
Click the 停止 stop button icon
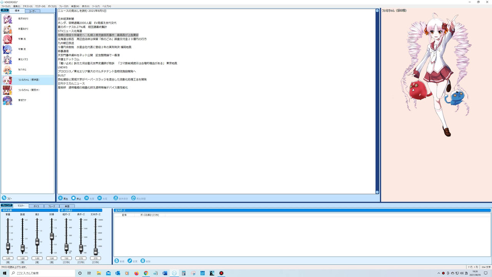point(73,198)
